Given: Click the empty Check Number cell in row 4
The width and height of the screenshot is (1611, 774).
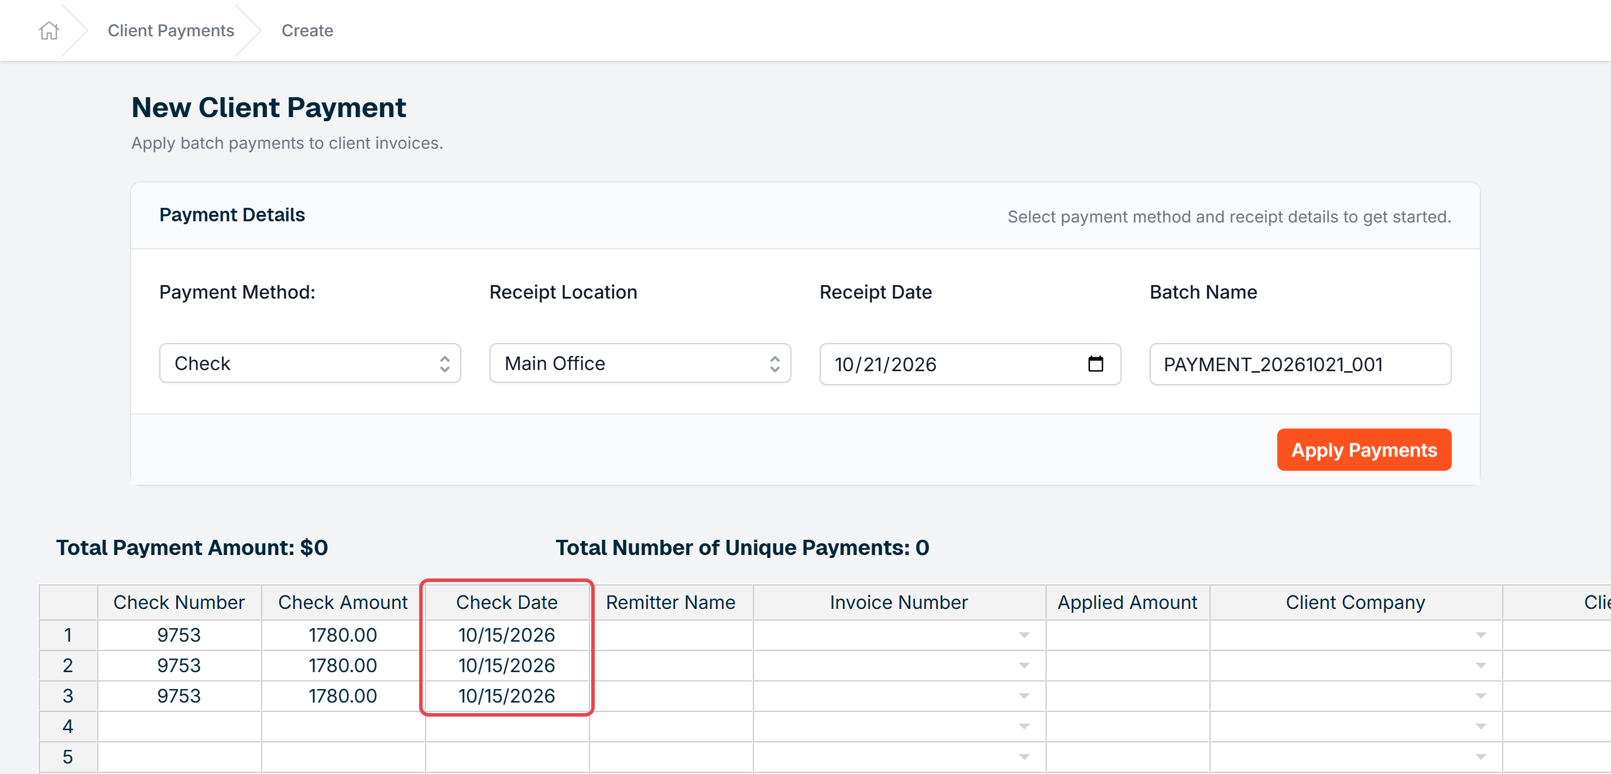Looking at the screenshot, I should pyautogui.click(x=180, y=727).
